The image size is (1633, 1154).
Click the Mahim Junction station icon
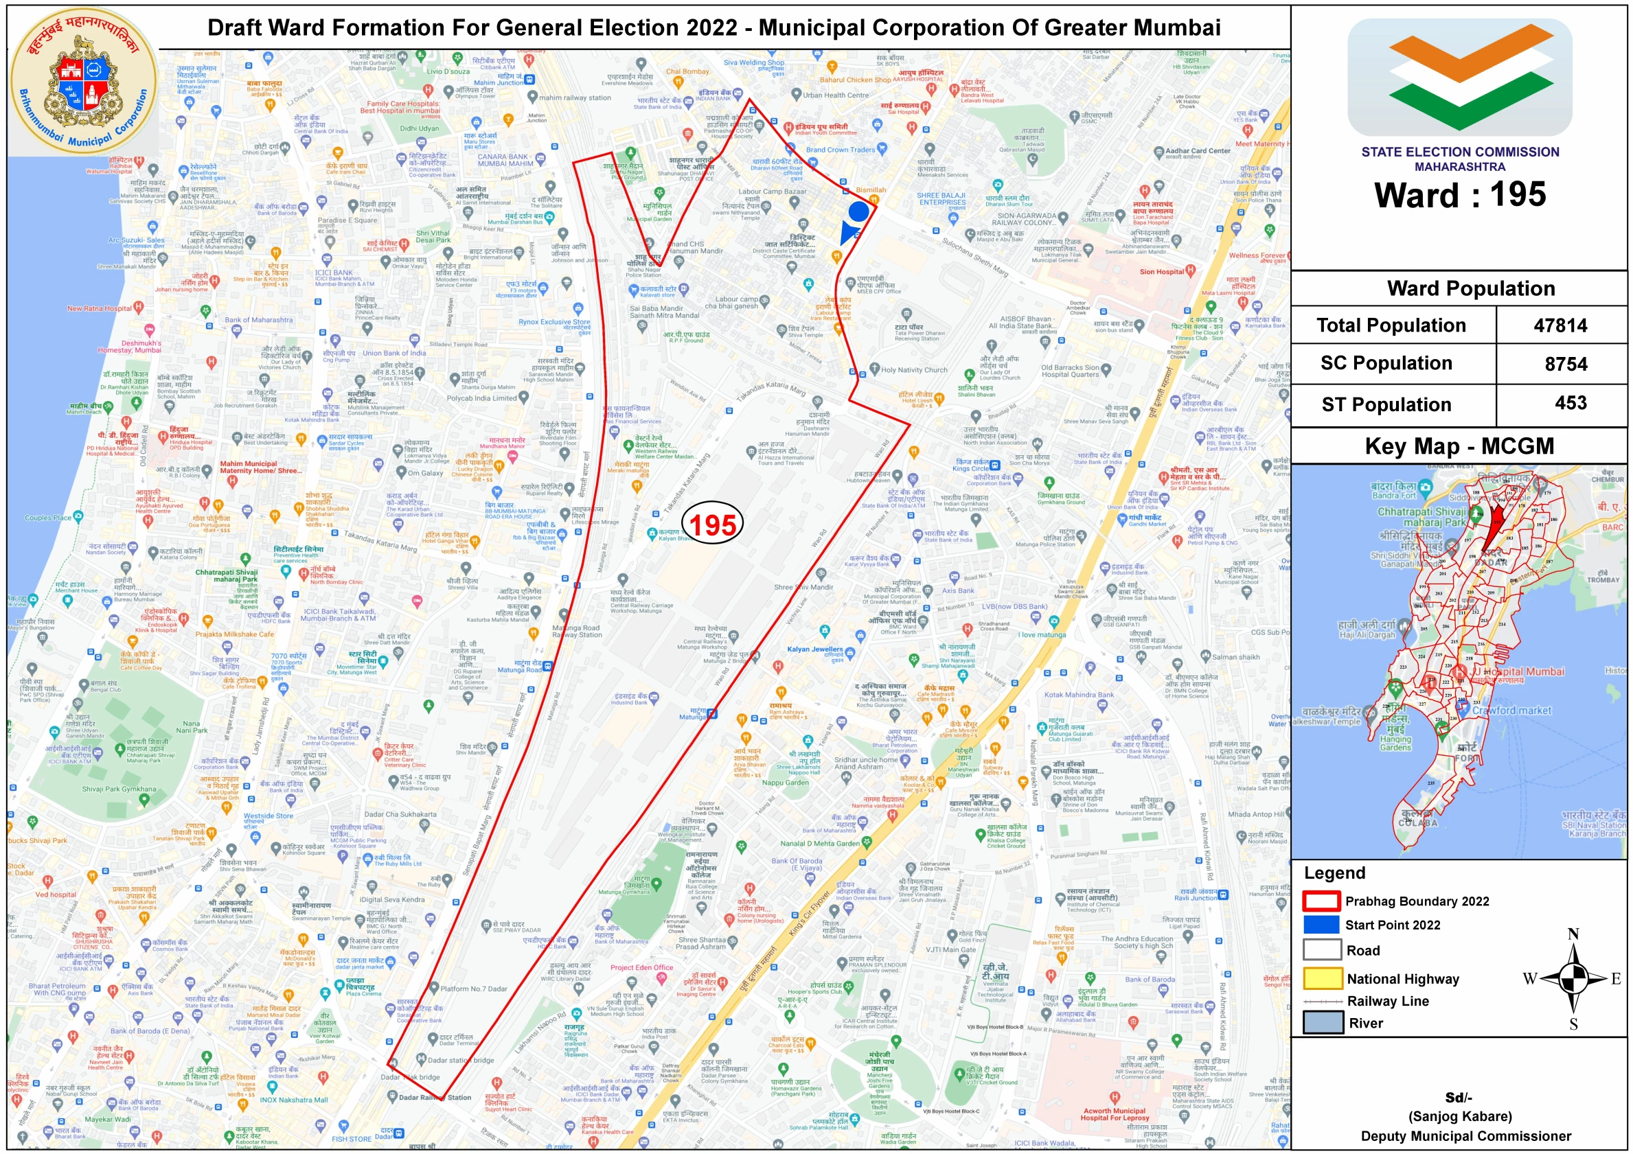tap(530, 79)
